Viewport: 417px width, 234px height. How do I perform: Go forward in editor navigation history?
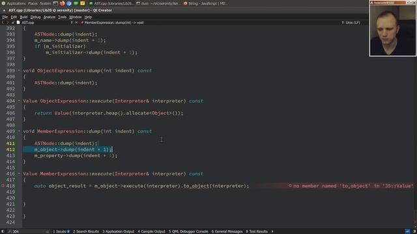click(x=7, y=23)
